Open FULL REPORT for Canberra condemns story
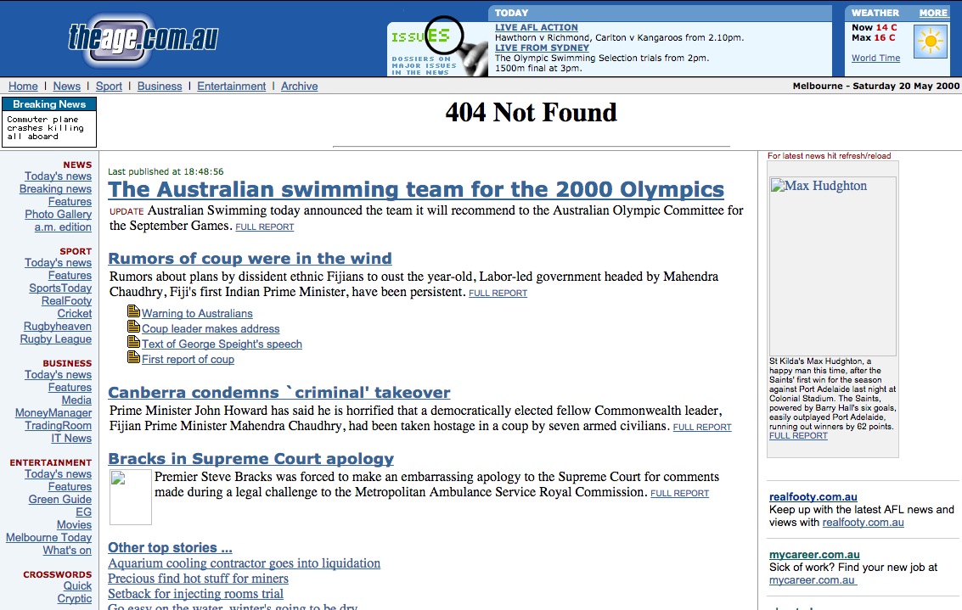The width and height of the screenshot is (962, 610). (x=702, y=428)
